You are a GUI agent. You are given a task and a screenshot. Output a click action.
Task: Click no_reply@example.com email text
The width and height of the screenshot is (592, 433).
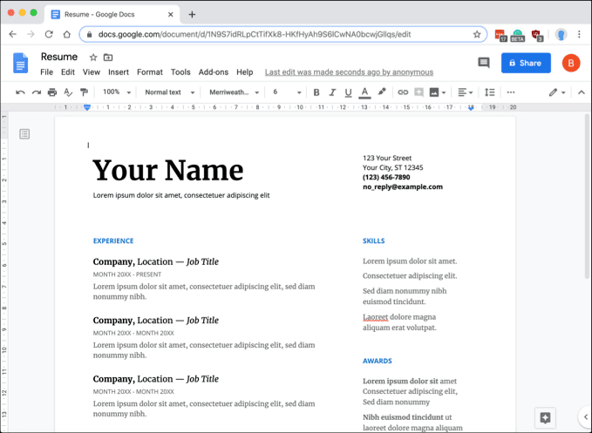[x=403, y=186]
